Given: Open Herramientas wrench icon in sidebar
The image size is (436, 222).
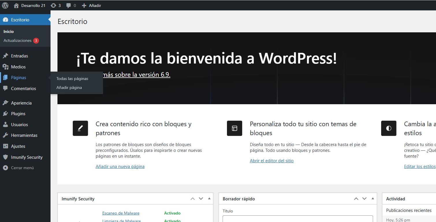Looking at the screenshot, I should (5, 135).
